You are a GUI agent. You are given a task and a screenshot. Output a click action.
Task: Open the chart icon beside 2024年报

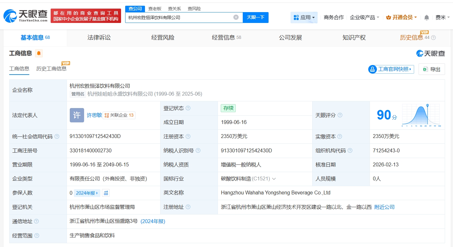pyautogui.click(x=106, y=193)
